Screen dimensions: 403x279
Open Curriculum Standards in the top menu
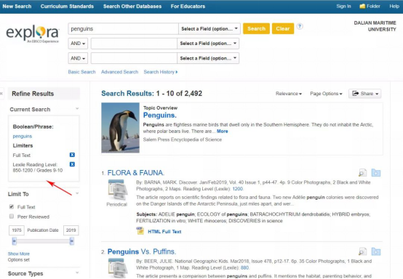(x=67, y=6)
